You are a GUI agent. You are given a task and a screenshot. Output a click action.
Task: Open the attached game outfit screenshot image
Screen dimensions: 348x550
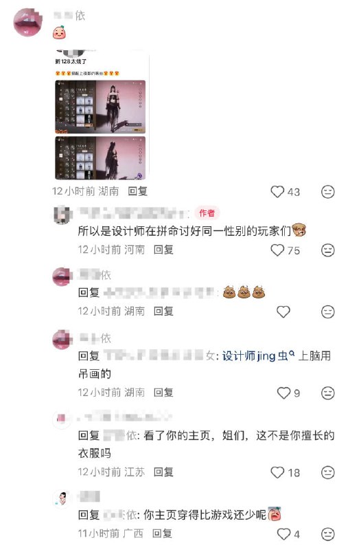click(x=100, y=115)
